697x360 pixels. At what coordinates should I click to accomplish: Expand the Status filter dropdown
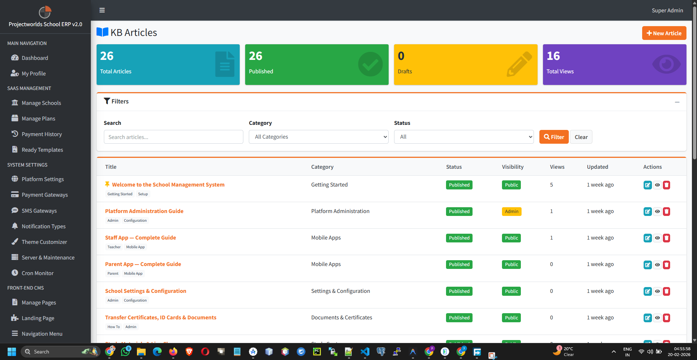pos(463,137)
